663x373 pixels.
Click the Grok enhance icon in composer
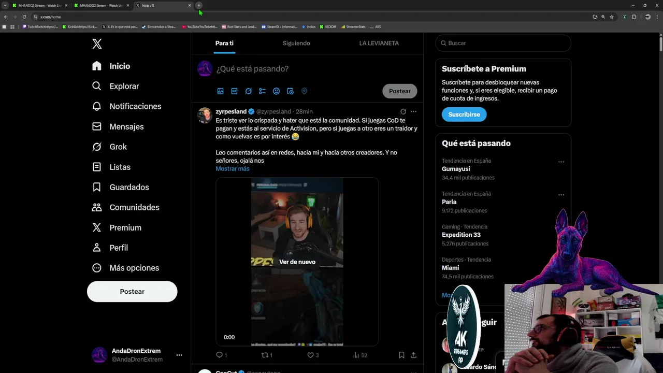click(248, 91)
